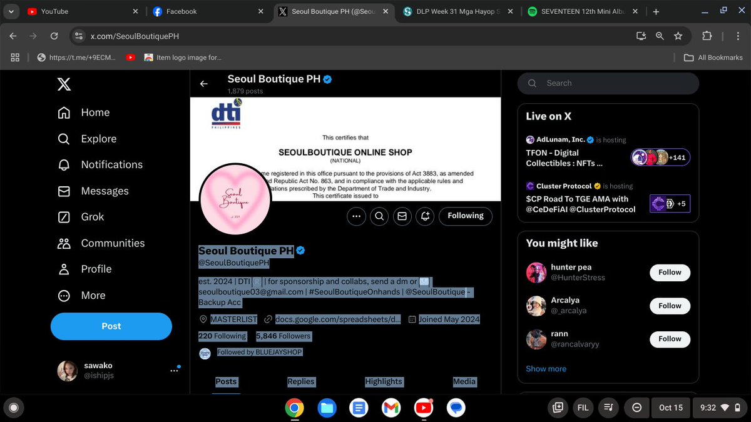Image resolution: width=751 pixels, height=422 pixels.
Task: Reload the page in Chrome toolbar
Action: [x=54, y=36]
